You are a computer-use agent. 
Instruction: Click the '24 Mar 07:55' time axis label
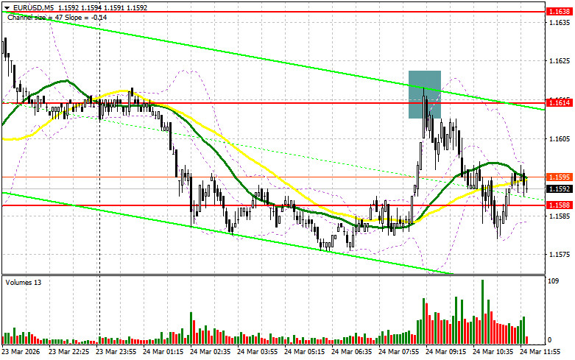pyautogui.click(x=398, y=352)
